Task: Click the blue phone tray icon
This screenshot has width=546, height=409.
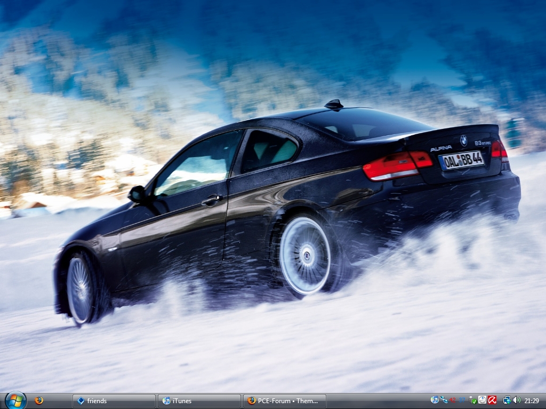Action: [x=444, y=400]
